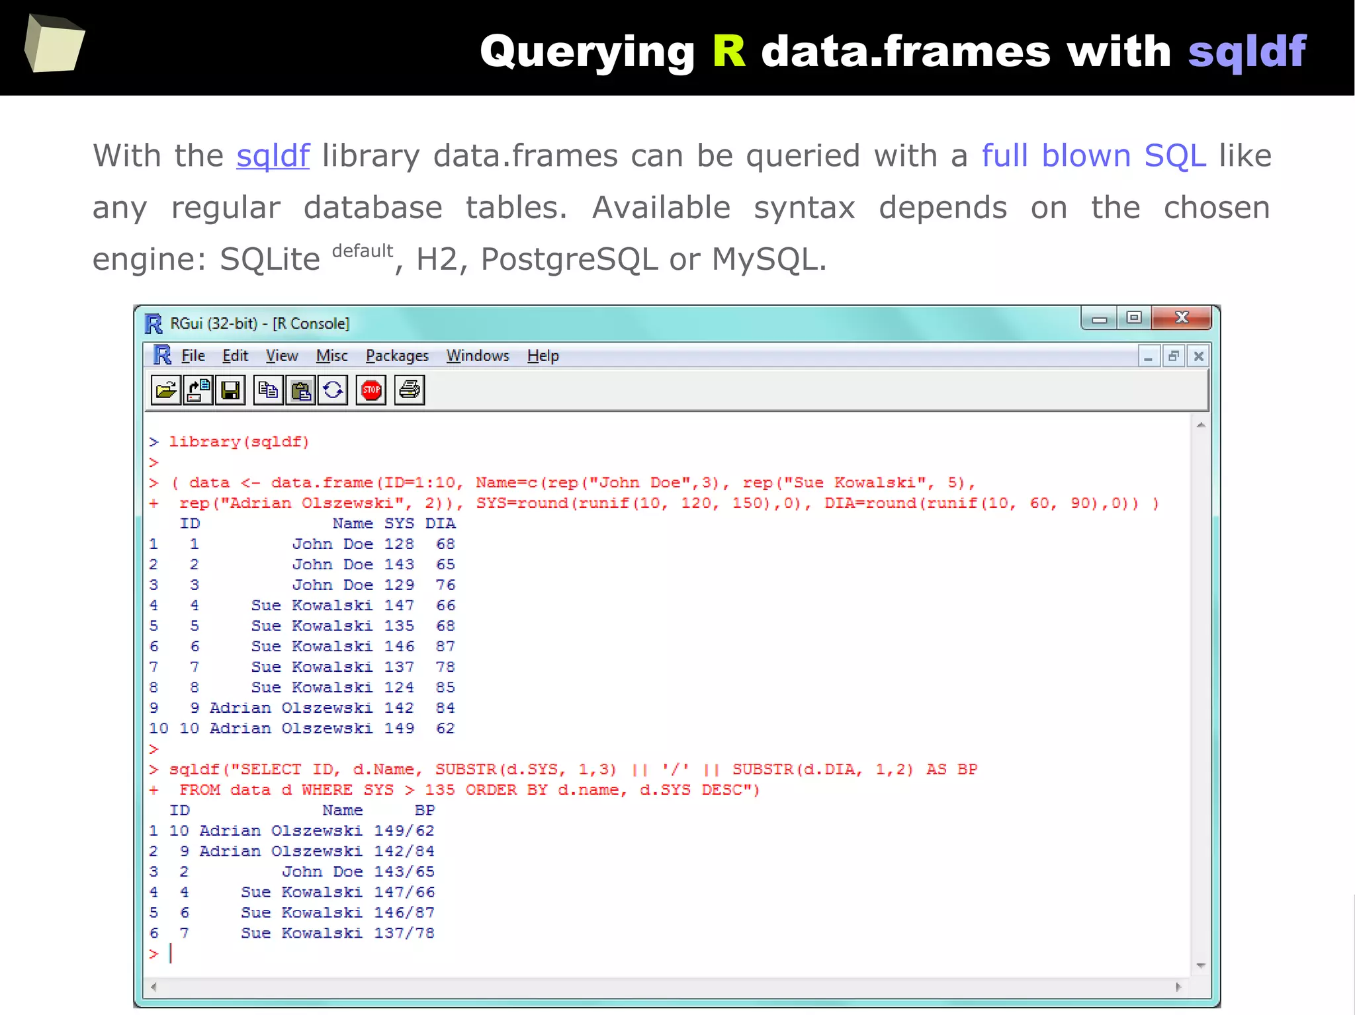1355x1015 pixels.
Task: Click the vertical scrollbar down arrow
Action: coord(1201,966)
